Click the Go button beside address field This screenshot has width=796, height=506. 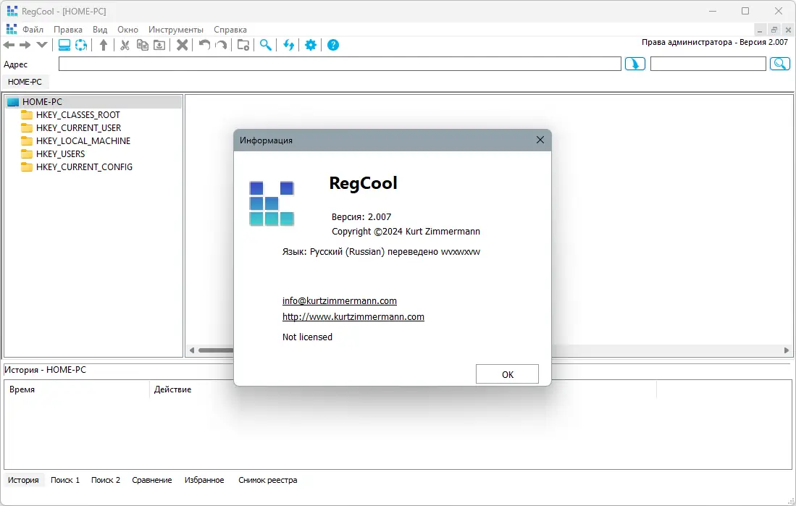635,64
